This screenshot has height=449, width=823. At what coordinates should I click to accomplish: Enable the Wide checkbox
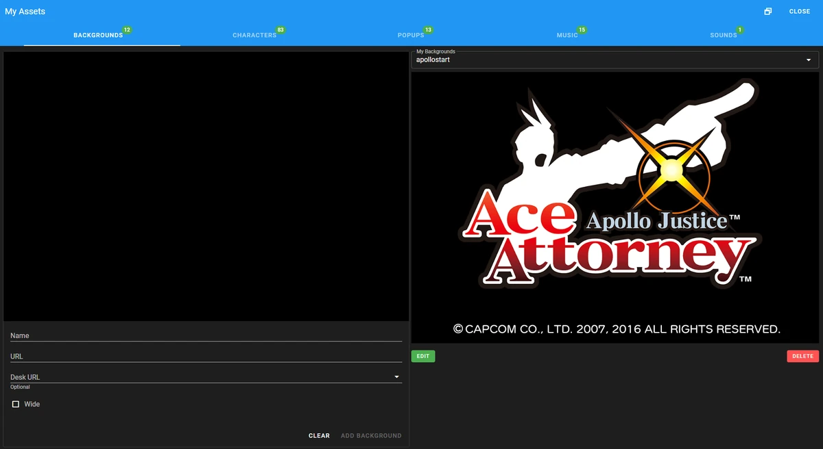click(x=16, y=404)
